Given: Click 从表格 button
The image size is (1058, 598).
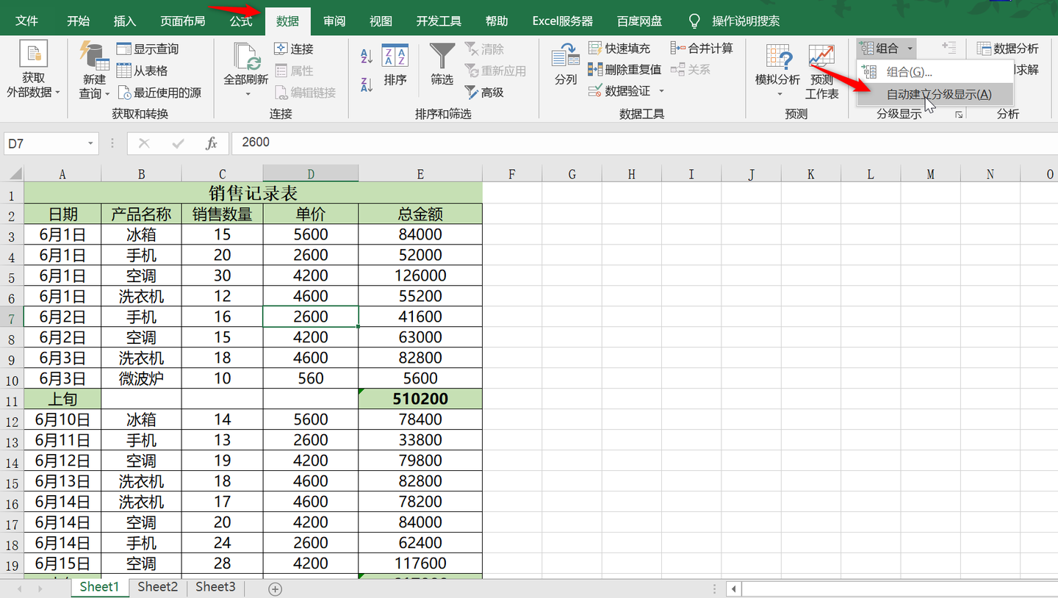Looking at the screenshot, I should tap(142, 71).
